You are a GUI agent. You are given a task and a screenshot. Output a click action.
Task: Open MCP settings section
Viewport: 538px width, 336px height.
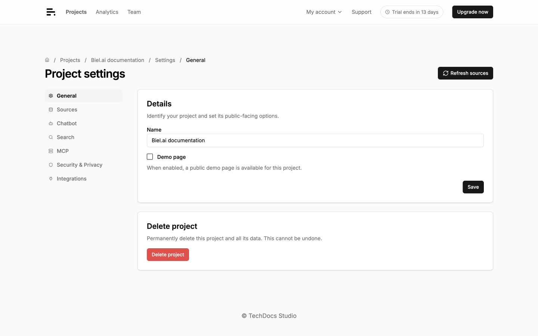[x=84, y=151]
